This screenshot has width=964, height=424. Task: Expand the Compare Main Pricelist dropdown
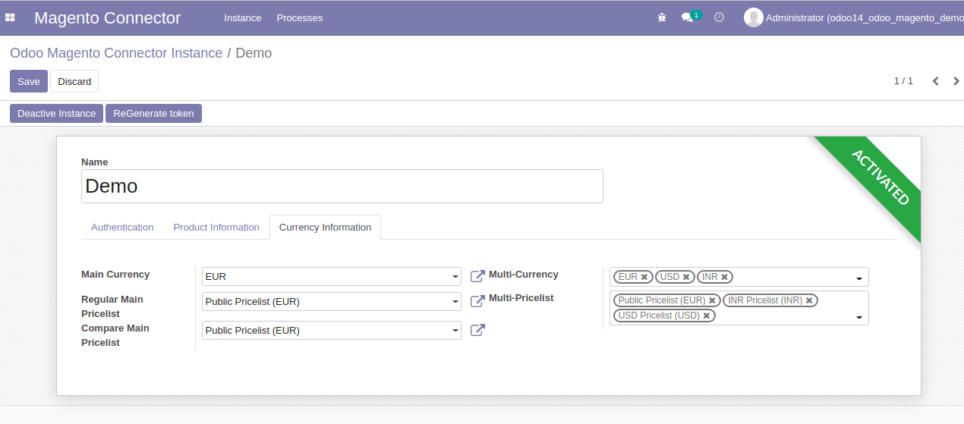(455, 331)
